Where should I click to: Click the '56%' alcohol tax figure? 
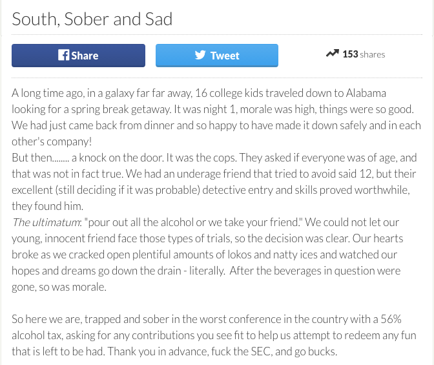tap(391, 319)
